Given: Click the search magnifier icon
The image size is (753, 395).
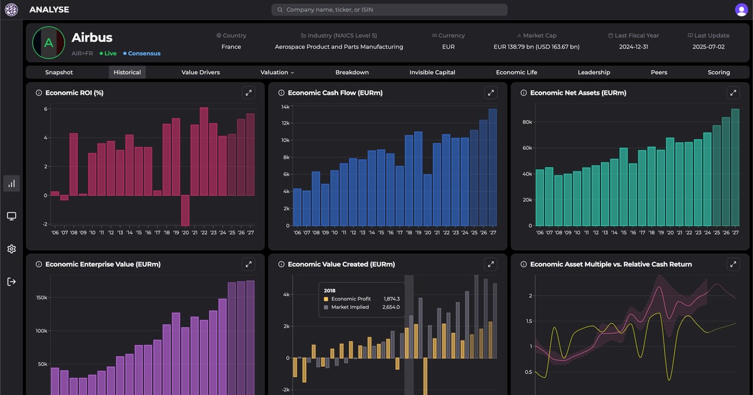Looking at the screenshot, I should [279, 10].
